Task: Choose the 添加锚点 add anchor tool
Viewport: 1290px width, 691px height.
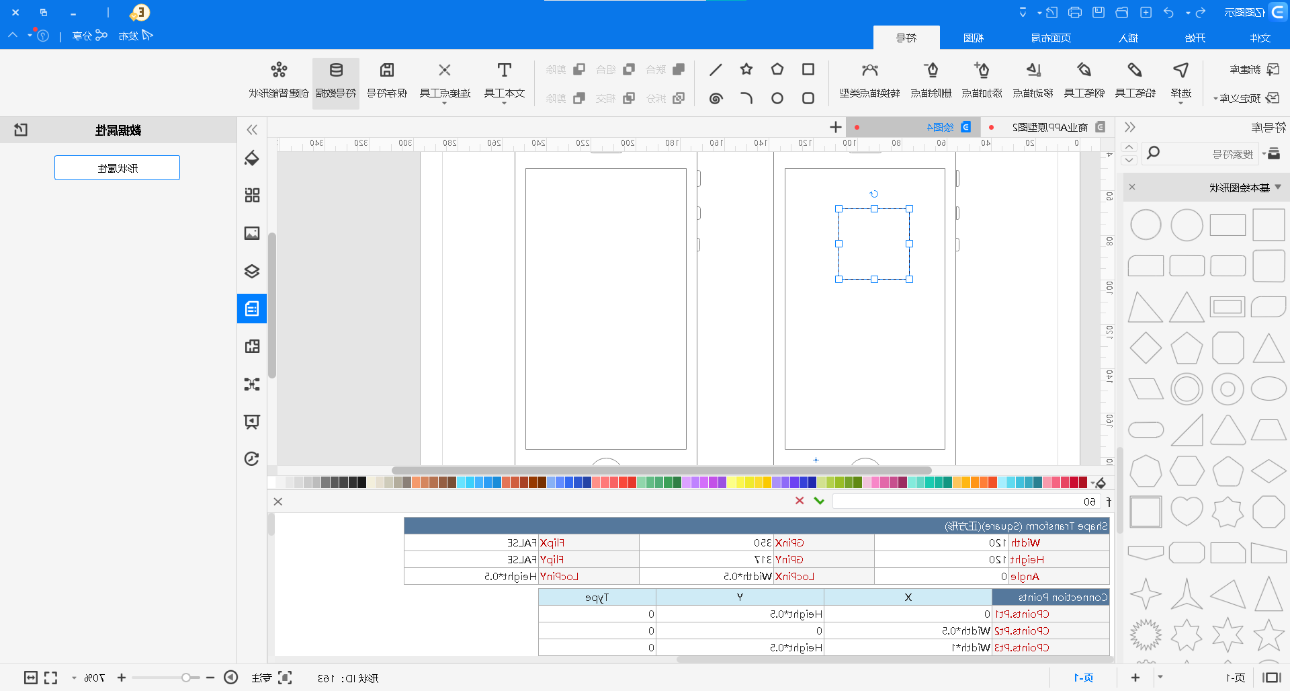Action: pyautogui.click(x=982, y=79)
